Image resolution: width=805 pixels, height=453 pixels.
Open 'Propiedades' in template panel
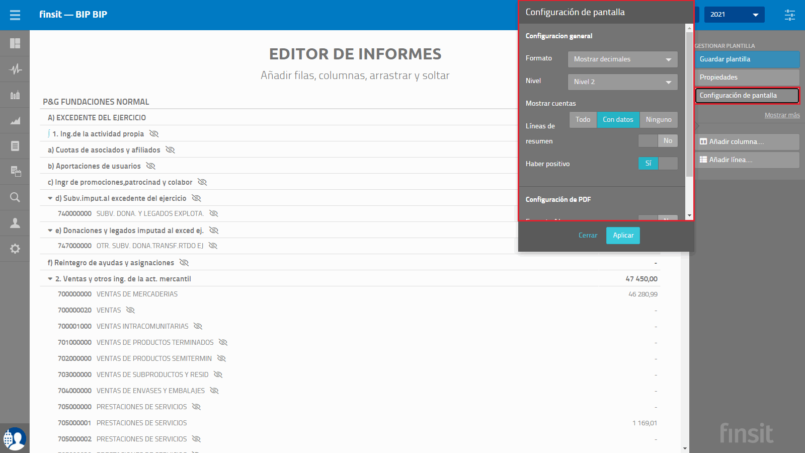(x=747, y=78)
